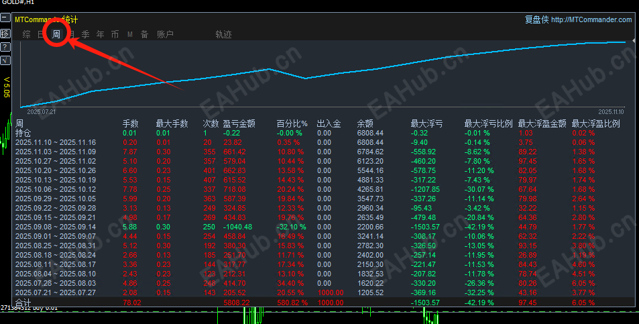Image resolution: width=639 pixels, height=324 pixels.
Task: Select week row 2025.10.06 ~ 2025.10.12
Action: (56, 189)
